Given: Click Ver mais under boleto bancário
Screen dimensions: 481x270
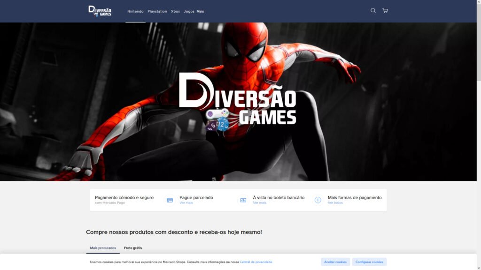Looking at the screenshot, I should 259,203.
